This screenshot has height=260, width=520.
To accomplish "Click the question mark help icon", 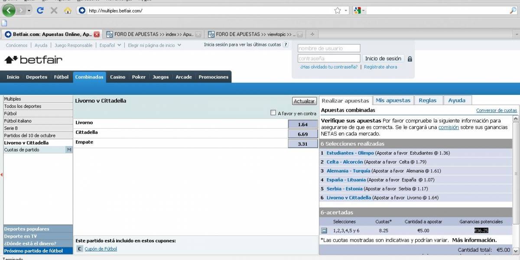I will click(286, 45).
